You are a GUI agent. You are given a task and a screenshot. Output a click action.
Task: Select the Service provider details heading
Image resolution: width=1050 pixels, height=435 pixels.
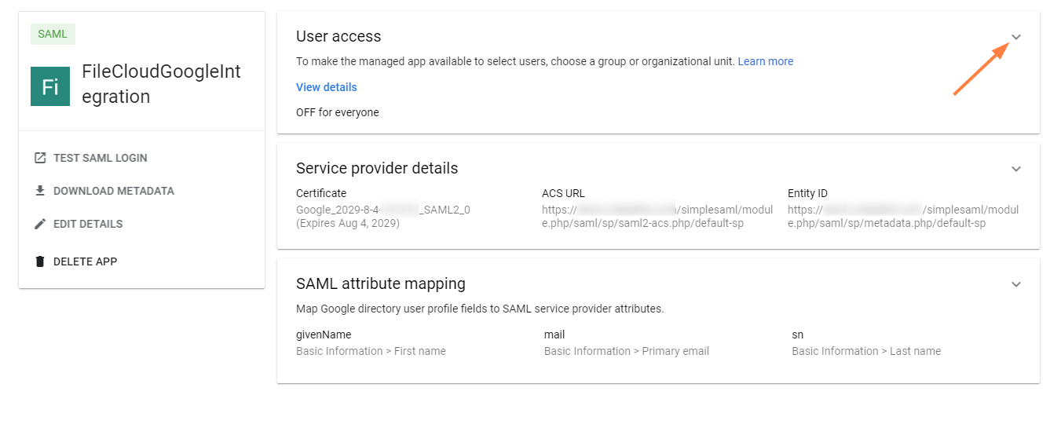(x=377, y=168)
